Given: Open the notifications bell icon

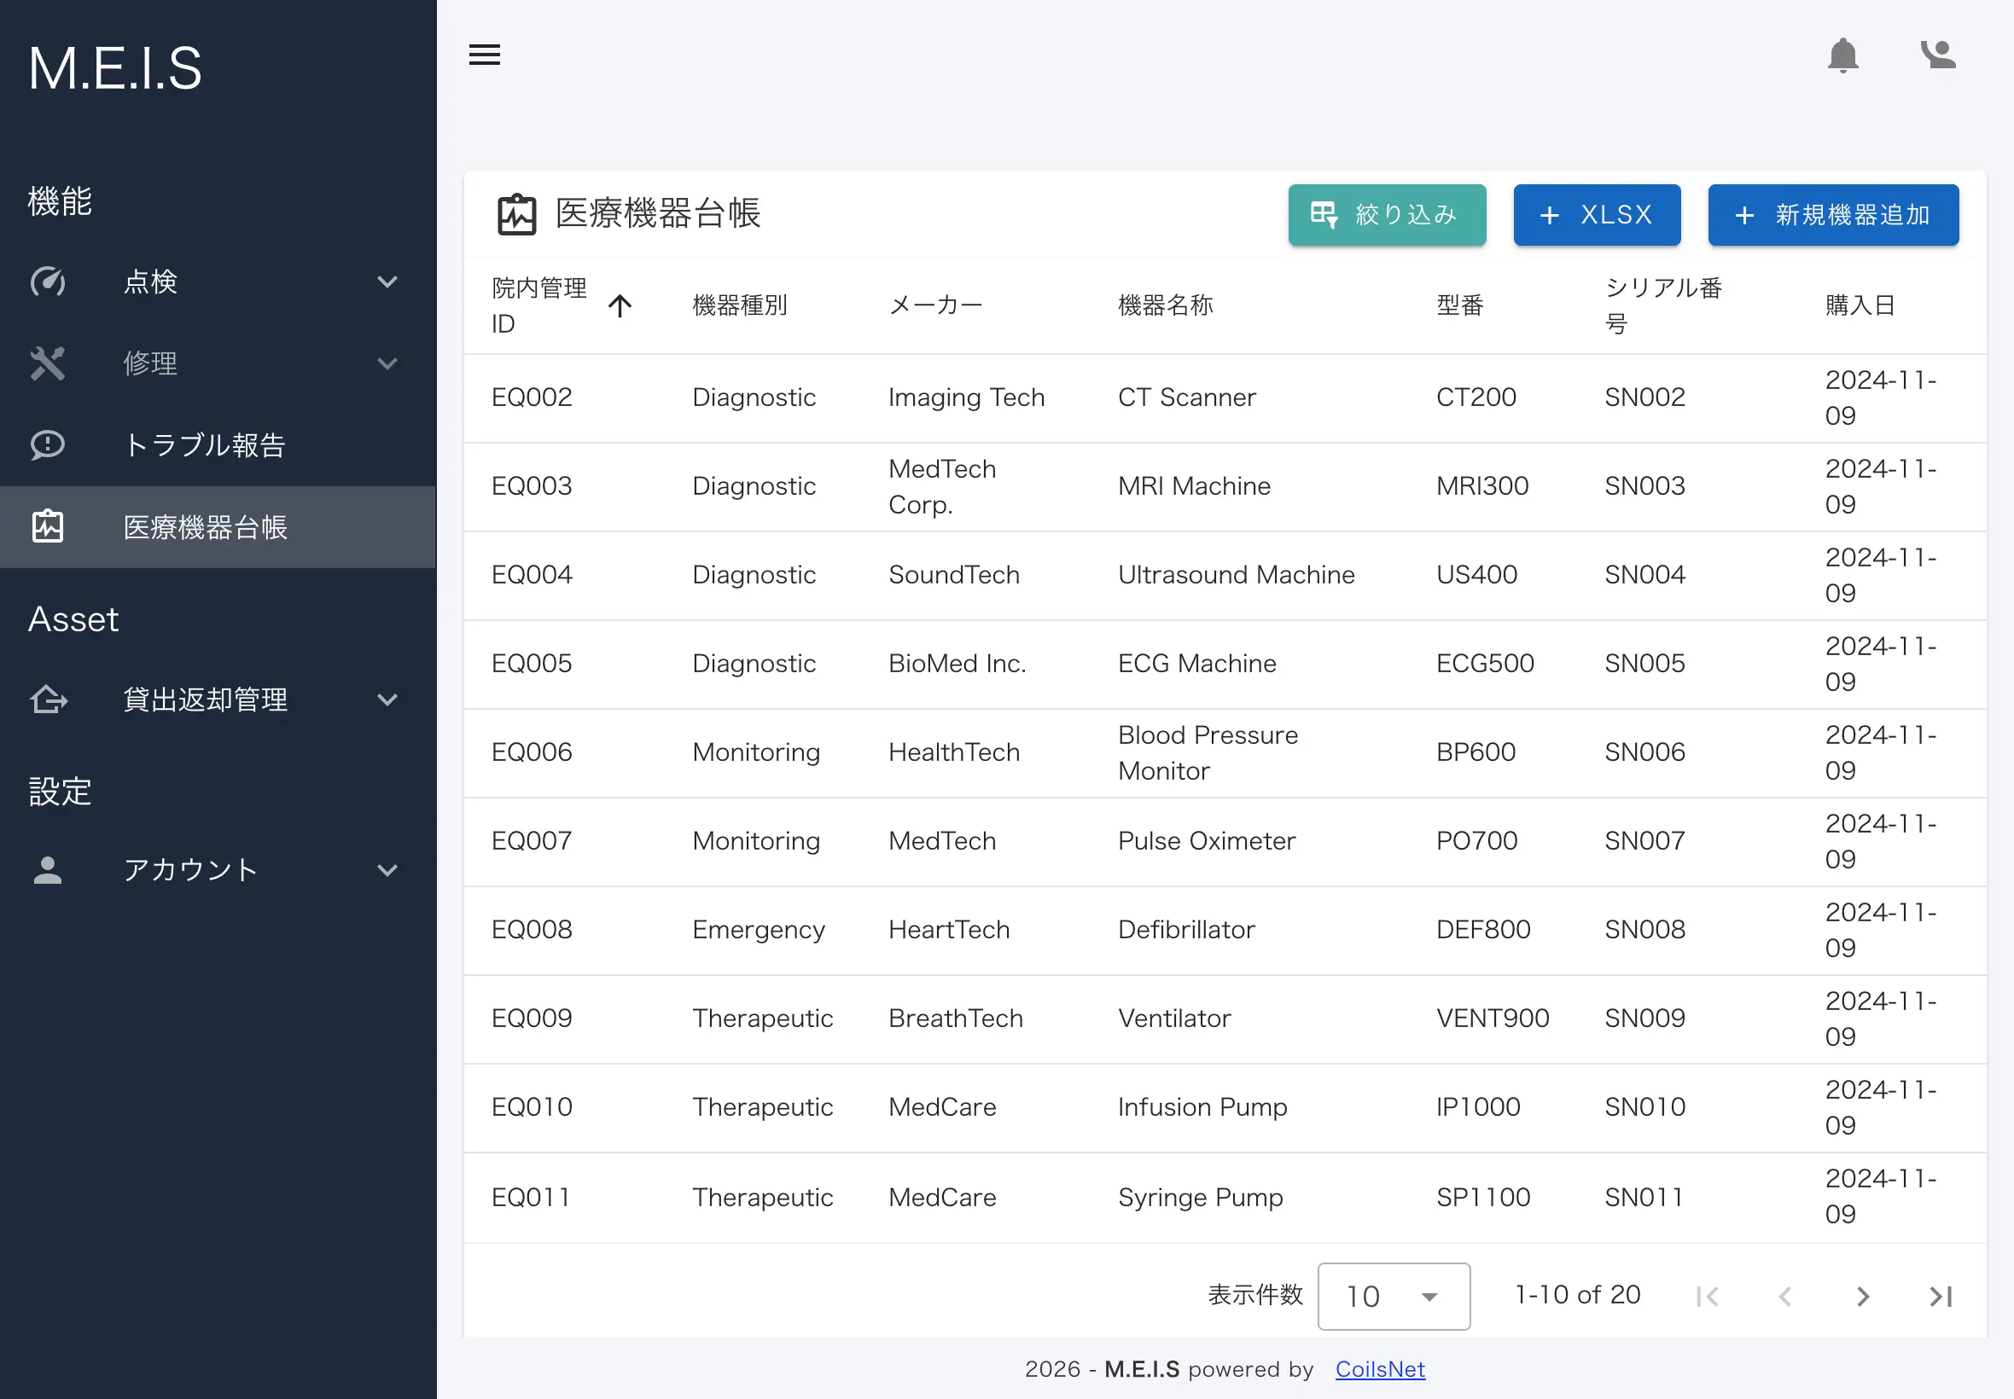Looking at the screenshot, I should coord(1842,55).
